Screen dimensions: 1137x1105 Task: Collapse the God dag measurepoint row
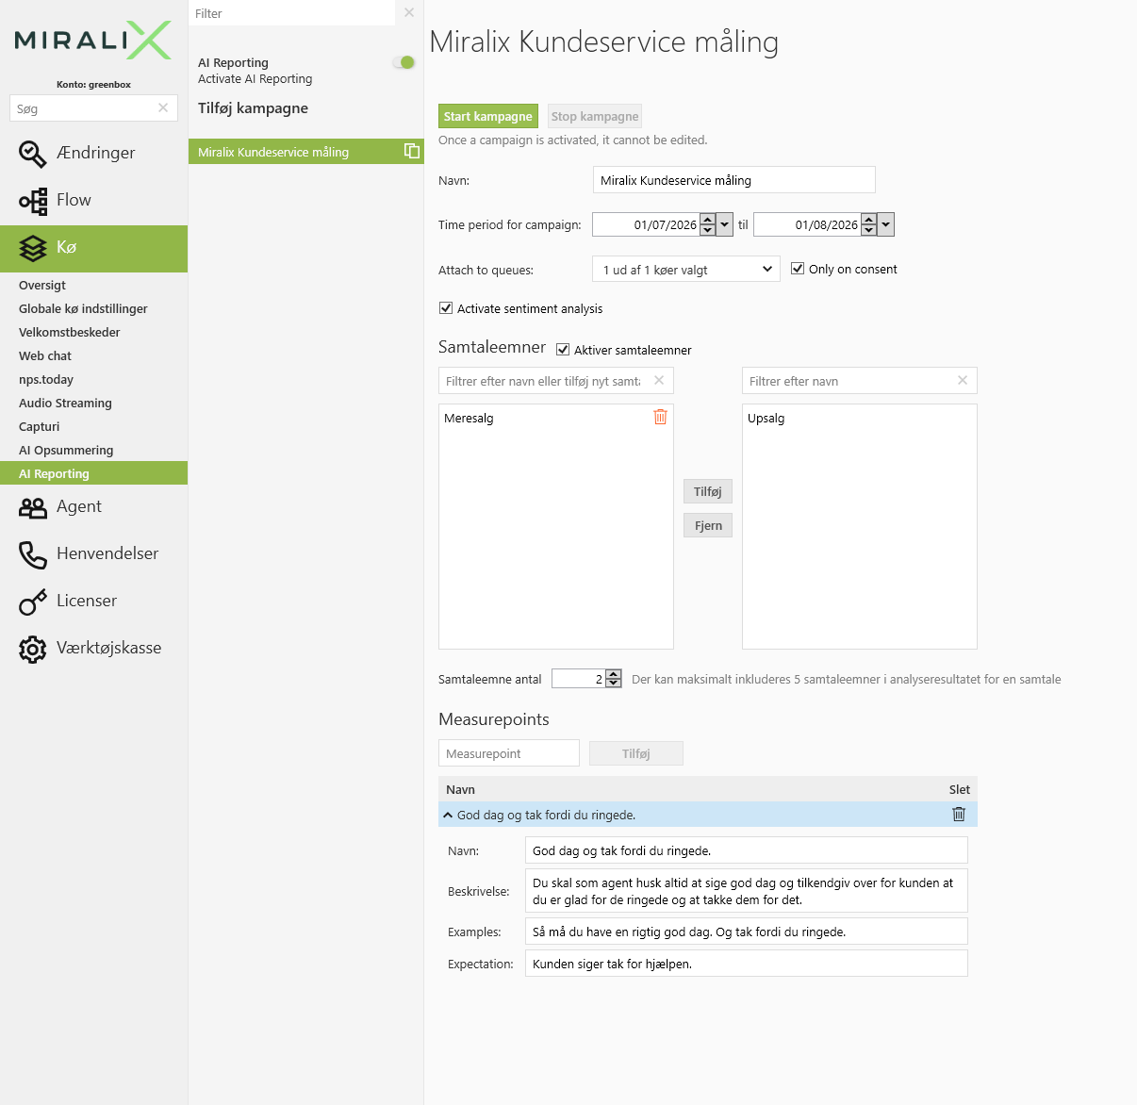[x=448, y=815]
